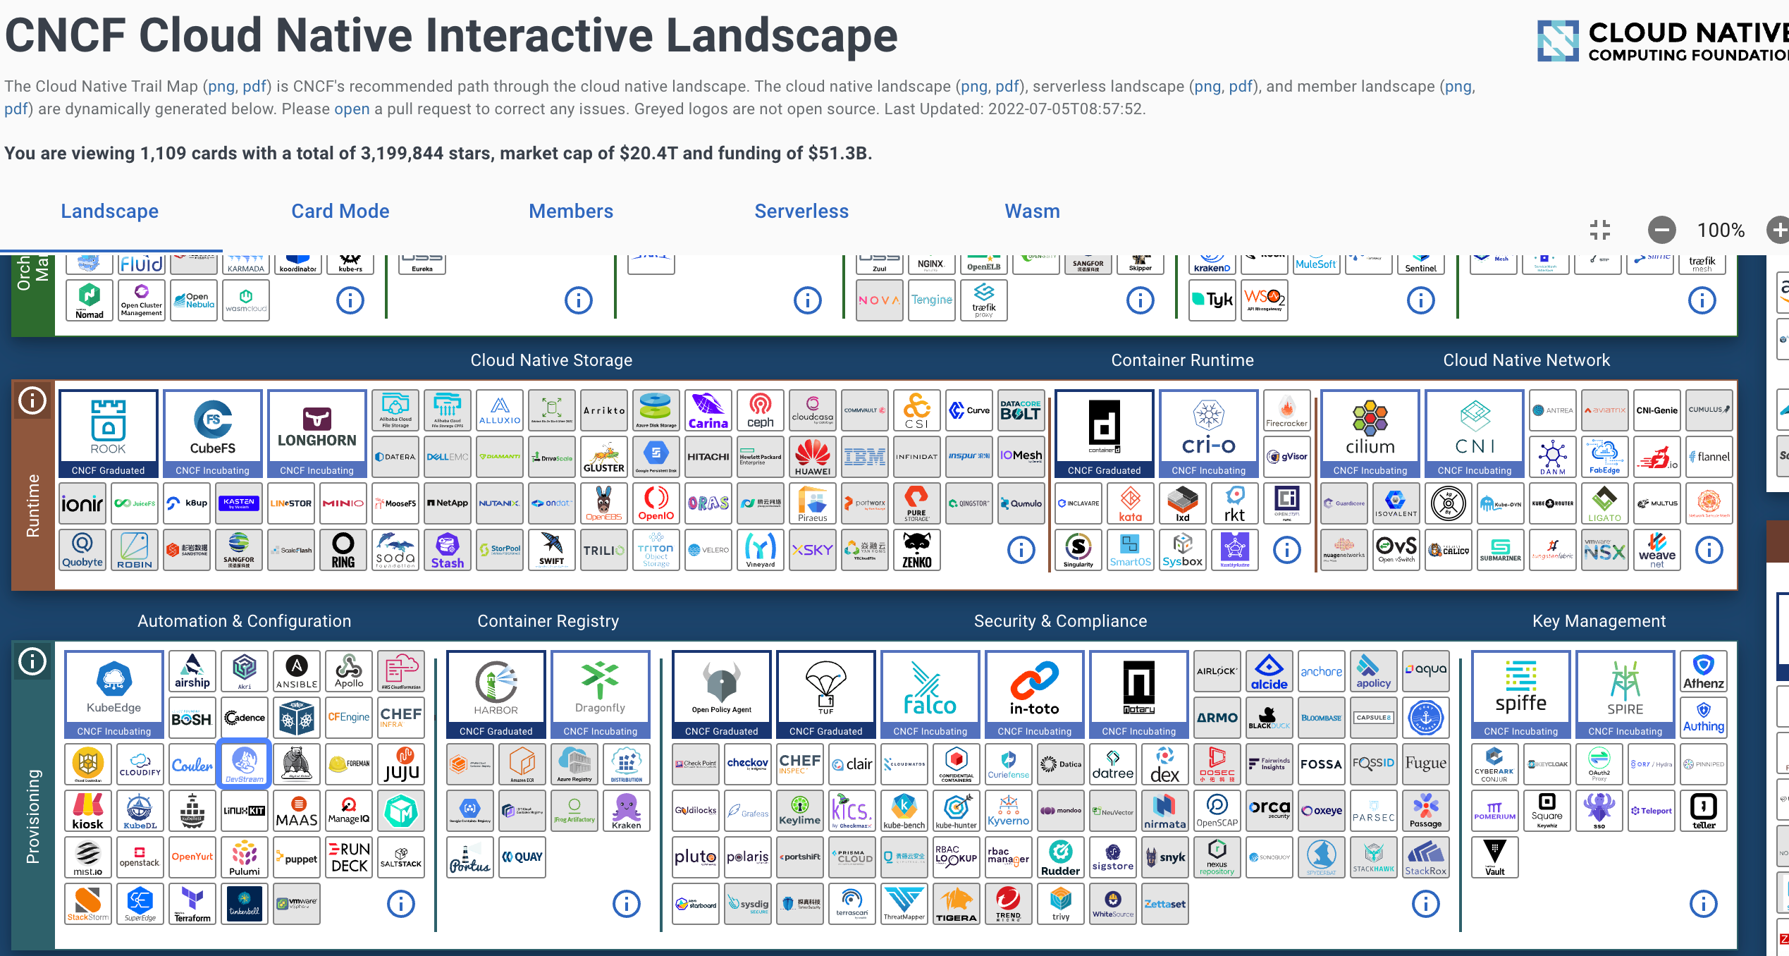Show info for Cloud Native Storage items

point(1021,550)
